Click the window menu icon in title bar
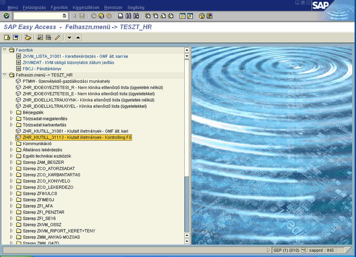356x257 pixels. click(3, 2)
